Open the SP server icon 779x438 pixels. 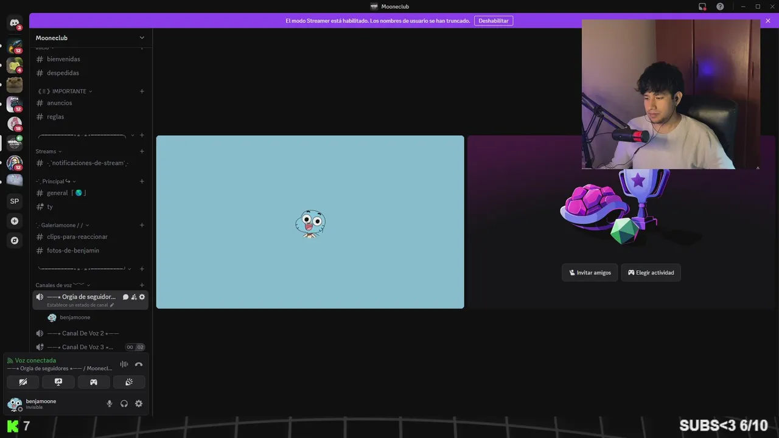(15, 201)
